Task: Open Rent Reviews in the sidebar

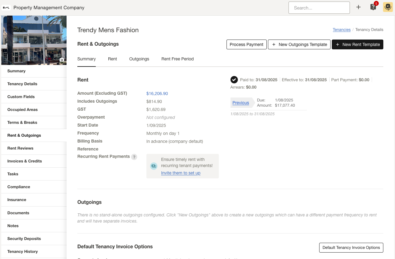Action: click(20, 148)
